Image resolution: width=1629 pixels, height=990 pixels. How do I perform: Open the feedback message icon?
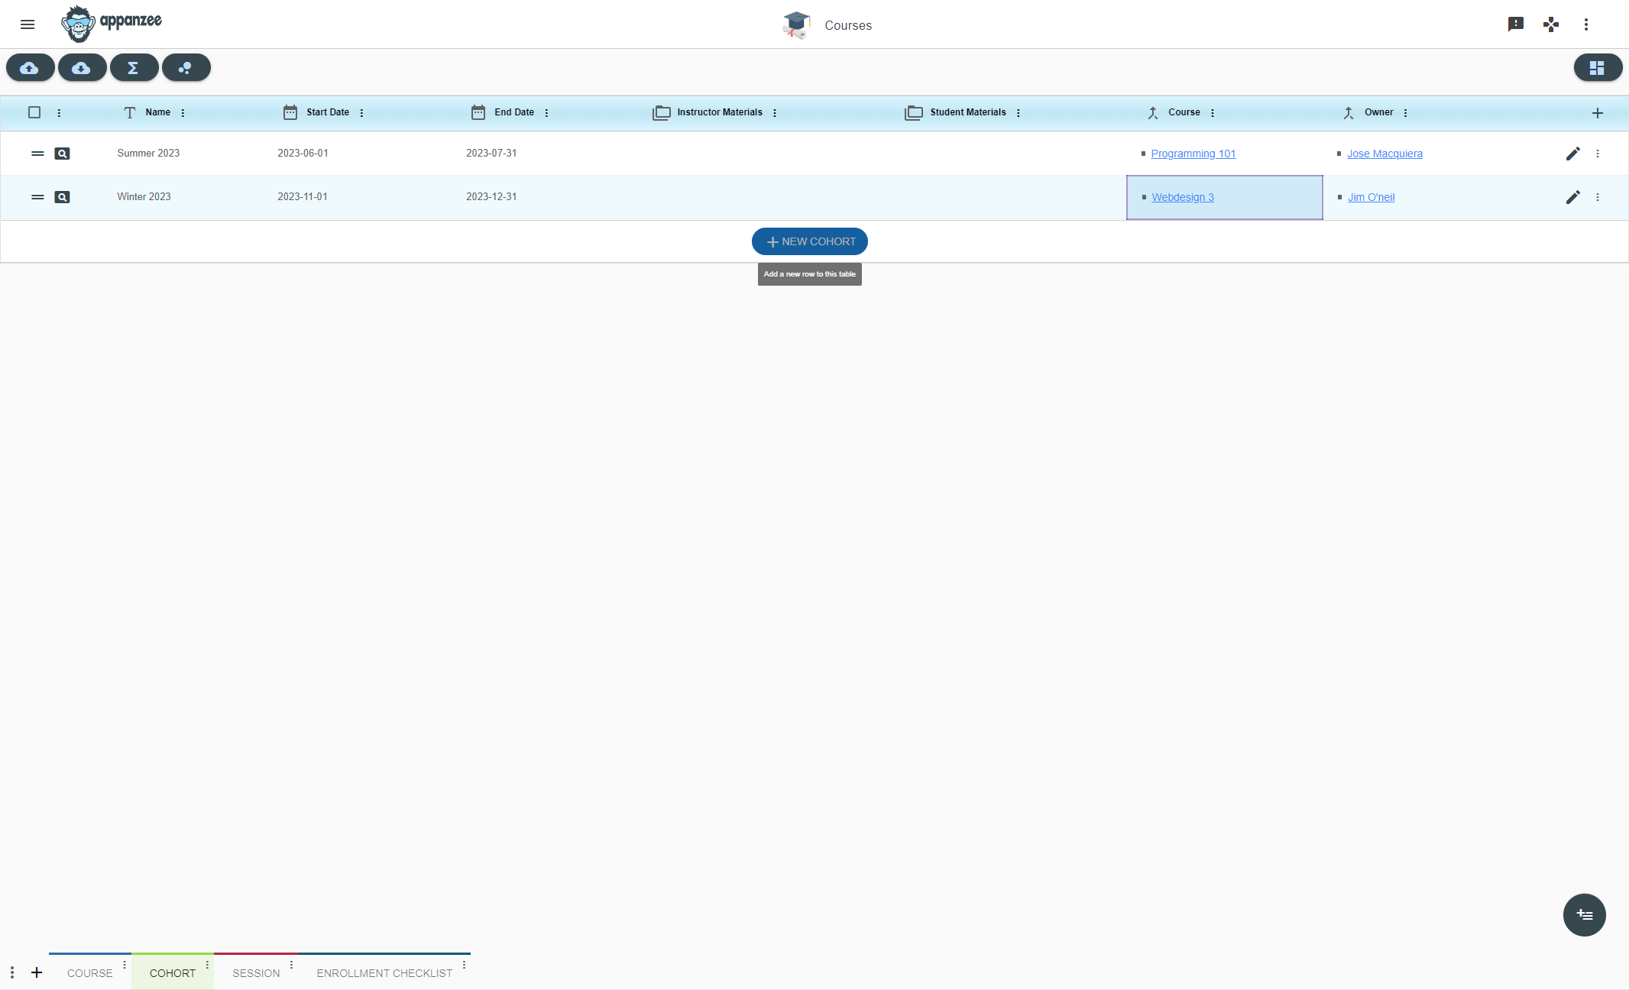(x=1516, y=24)
